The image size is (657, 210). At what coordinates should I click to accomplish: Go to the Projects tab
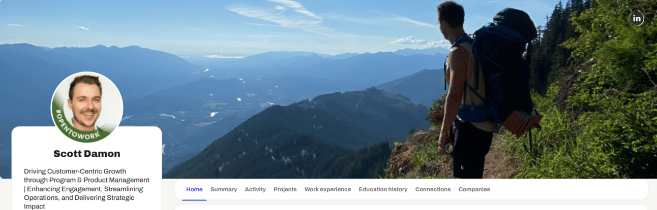(x=285, y=189)
